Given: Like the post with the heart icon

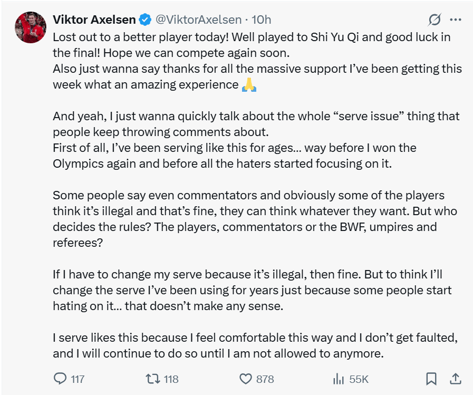Looking at the screenshot, I should [x=246, y=379].
